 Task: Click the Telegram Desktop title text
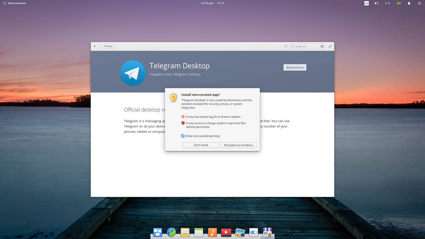pyautogui.click(x=180, y=66)
